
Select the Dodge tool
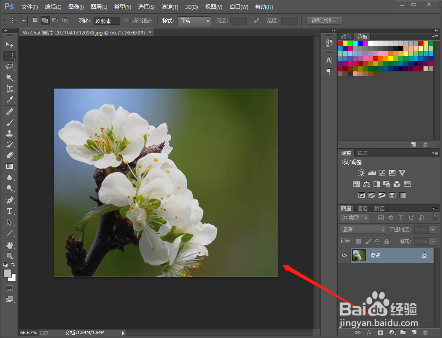(10, 188)
